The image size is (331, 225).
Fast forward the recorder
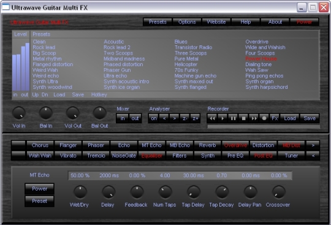tap(254, 118)
